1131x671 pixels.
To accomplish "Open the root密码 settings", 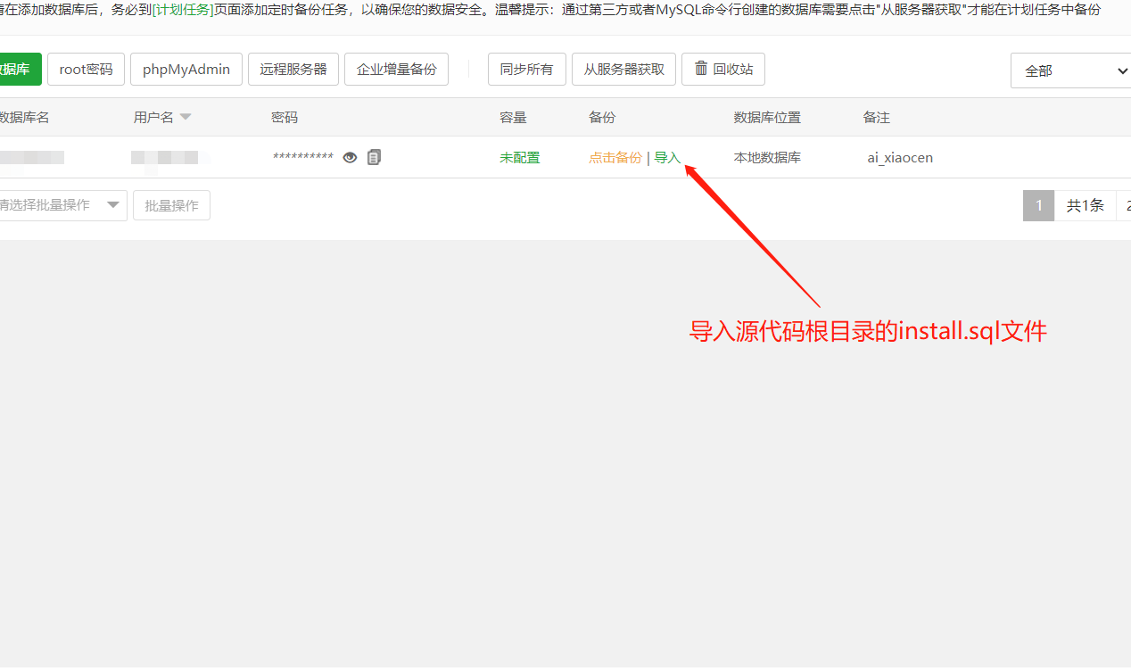I will tap(86, 69).
